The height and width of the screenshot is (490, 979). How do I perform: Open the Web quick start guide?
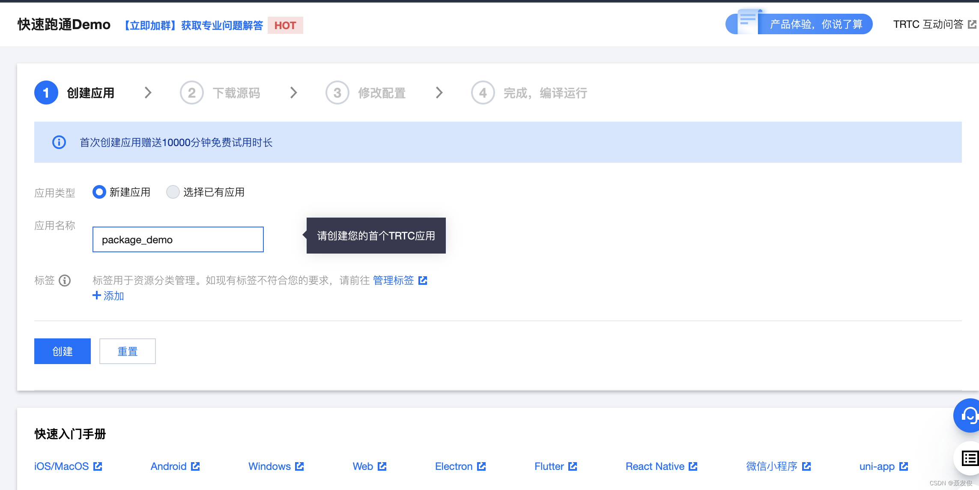coord(363,466)
